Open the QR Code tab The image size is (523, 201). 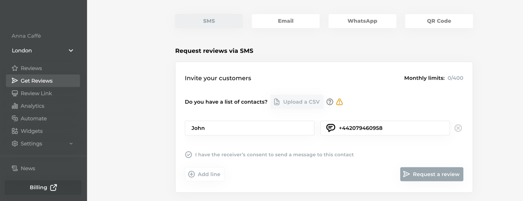[x=439, y=21]
